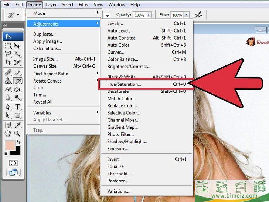
Task: Open the Flow slider dropdown arrow
Action: tap(186, 15)
